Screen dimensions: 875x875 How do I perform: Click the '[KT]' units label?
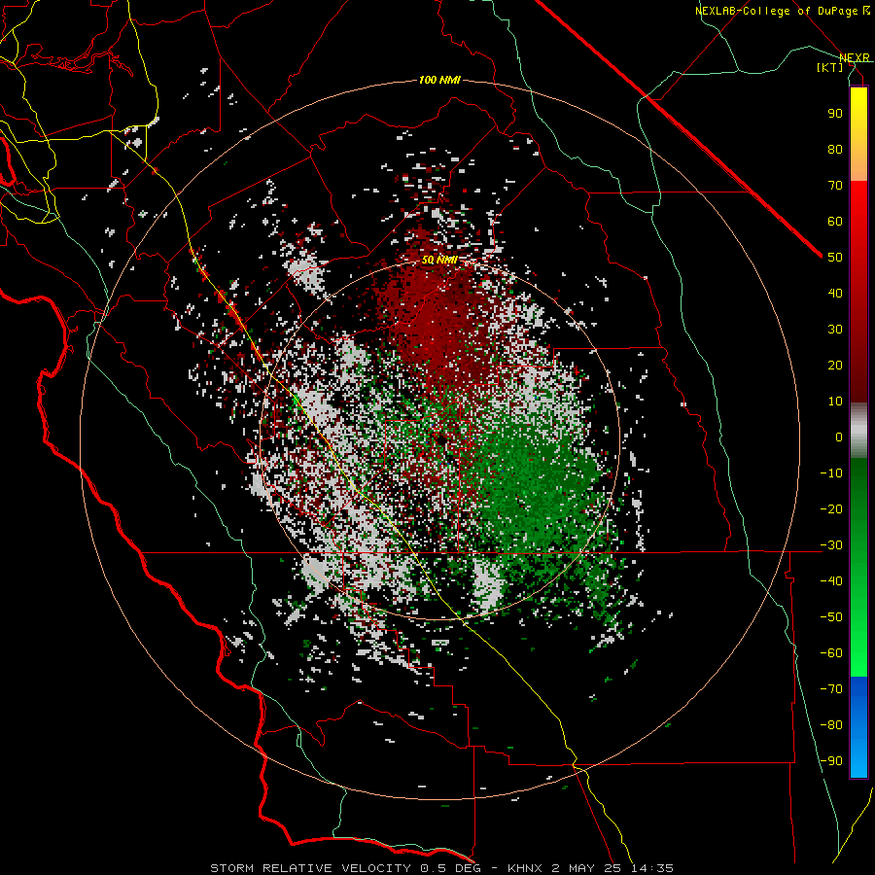[x=830, y=67]
